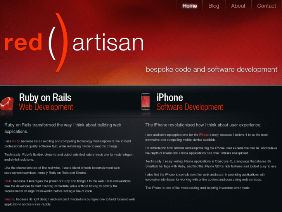Click tagline 'bespoke code and software development'
Image resolution: width=282 pixels, height=212 pixels.
click(211, 70)
